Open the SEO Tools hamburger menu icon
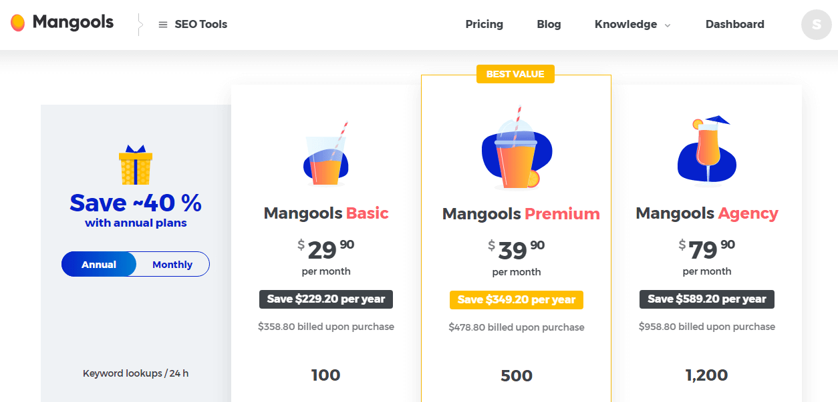The height and width of the screenshot is (402, 838). tap(162, 25)
